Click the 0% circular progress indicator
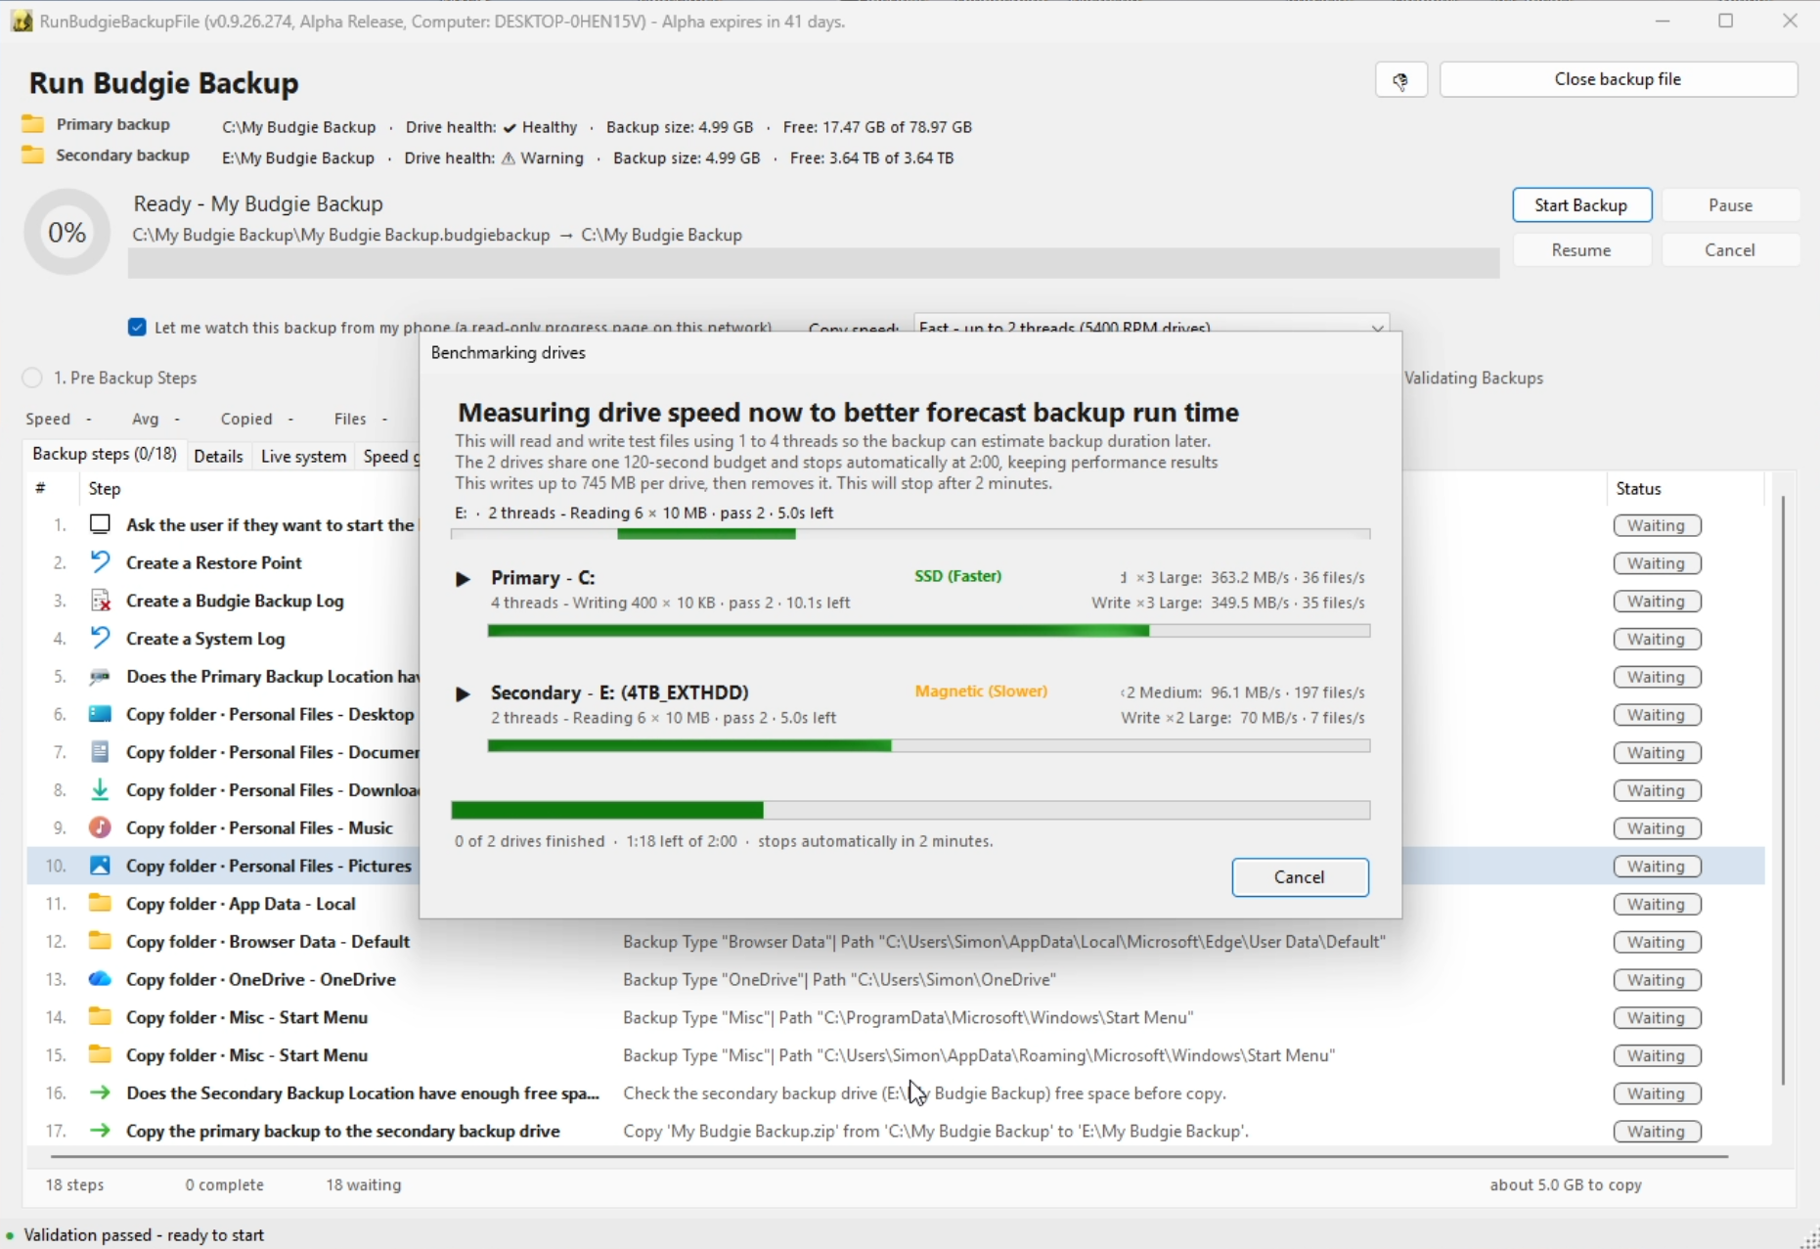Viewport: 1820px width, 1249px height. [x=67, y=233]
